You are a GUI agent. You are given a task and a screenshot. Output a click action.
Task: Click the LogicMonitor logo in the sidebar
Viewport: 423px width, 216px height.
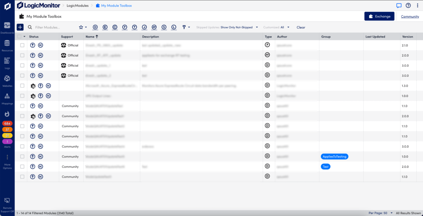(7, 6)
